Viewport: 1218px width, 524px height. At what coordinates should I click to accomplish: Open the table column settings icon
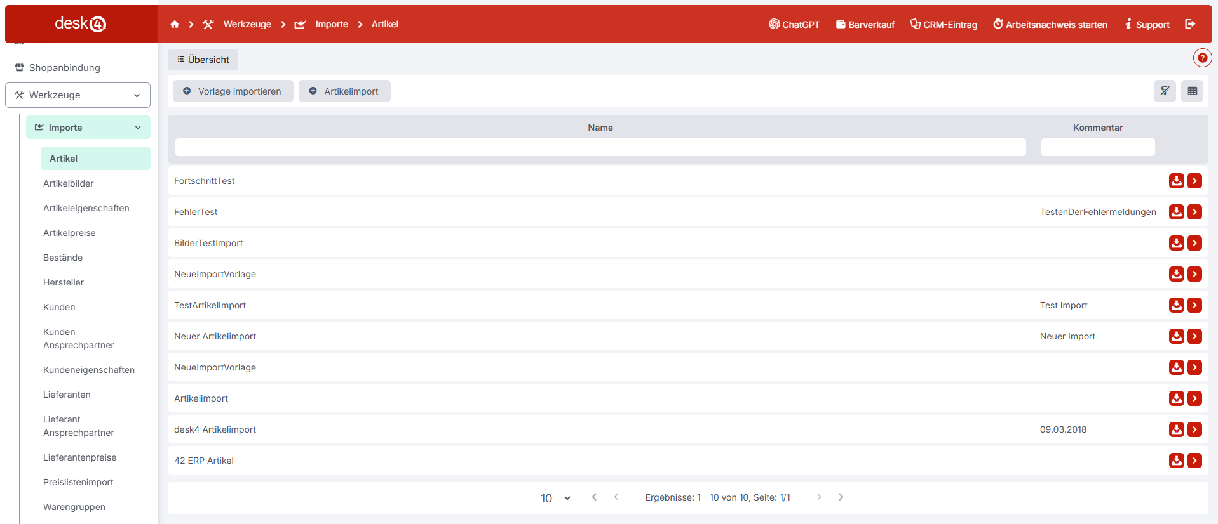point(1192,91)
